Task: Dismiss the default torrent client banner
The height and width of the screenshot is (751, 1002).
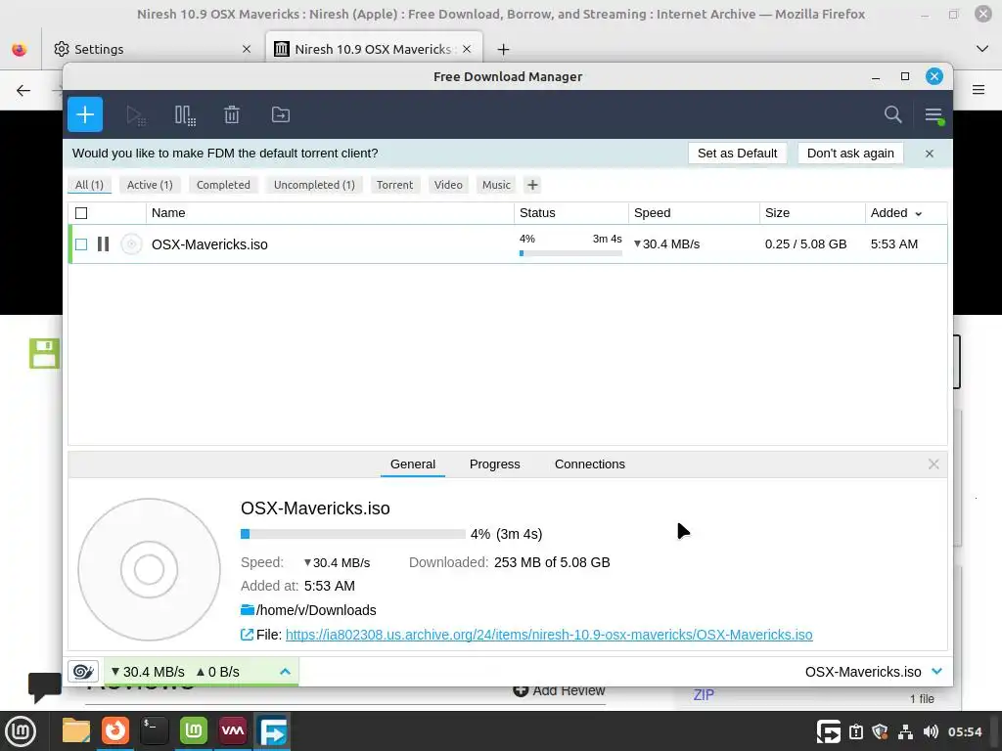Action: pyautogui.click(x=930, y=154)
